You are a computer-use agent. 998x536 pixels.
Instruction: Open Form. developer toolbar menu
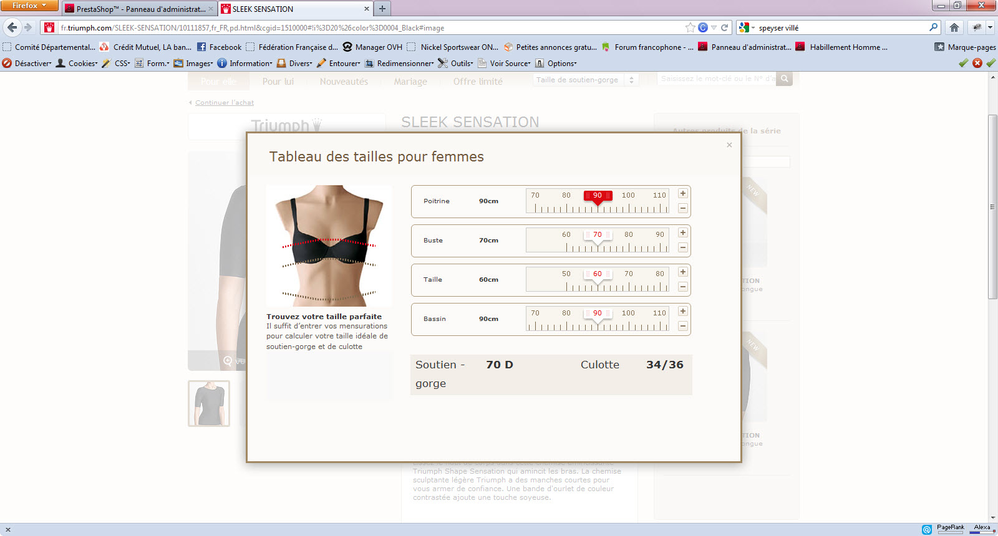[152, 63]
